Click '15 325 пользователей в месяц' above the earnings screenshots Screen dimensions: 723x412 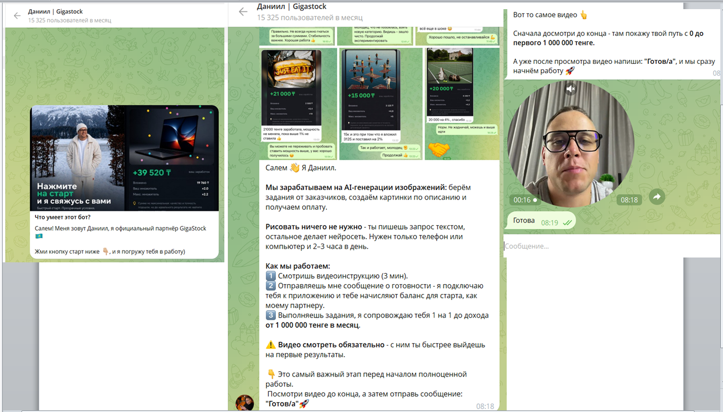point(310,17)
